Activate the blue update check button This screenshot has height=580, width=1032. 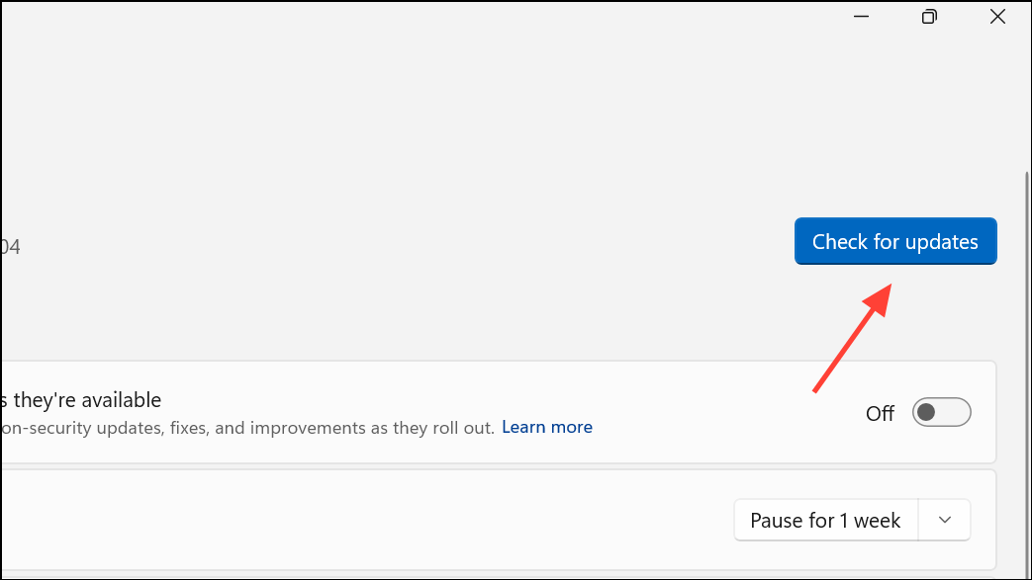(x=894, y=241)
